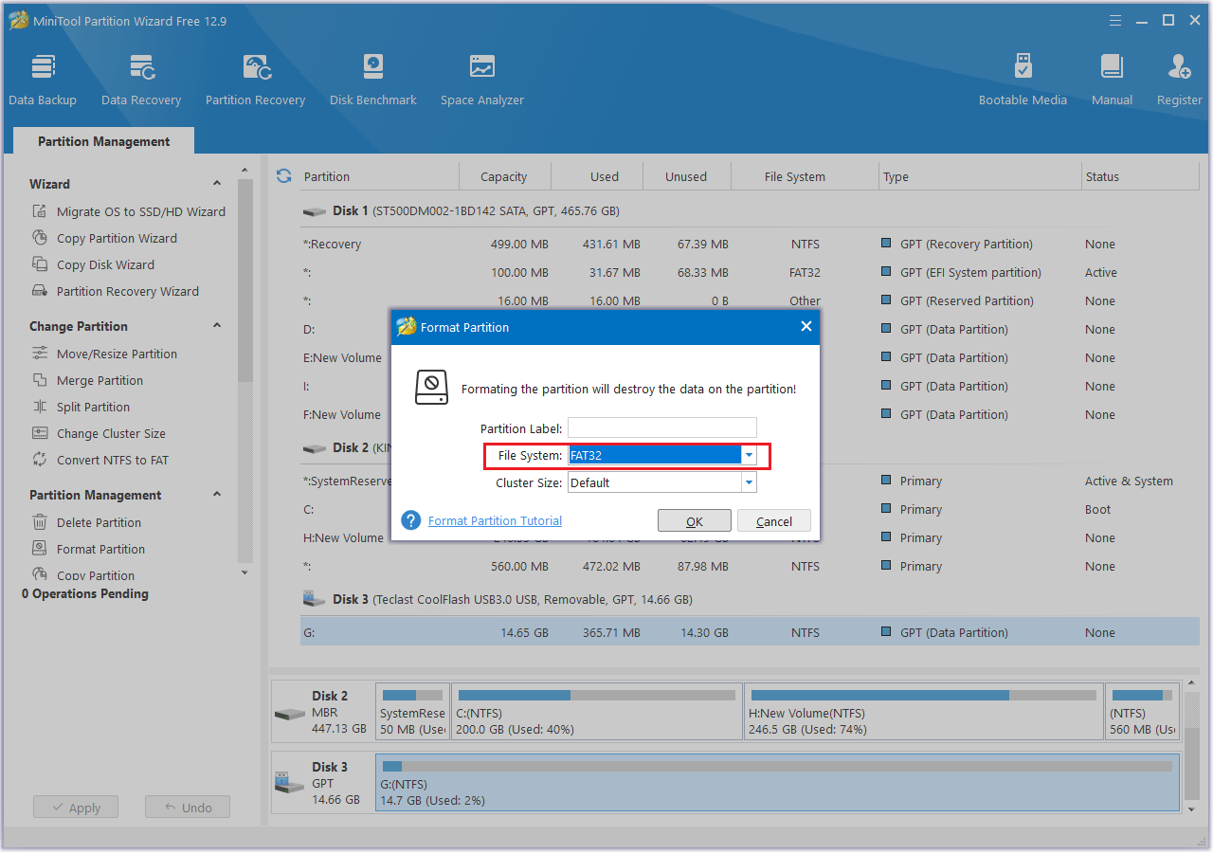Refresh the partition list
This screenshot has height=854, width=1213.
pyautogui.click(x=283, y=176)
